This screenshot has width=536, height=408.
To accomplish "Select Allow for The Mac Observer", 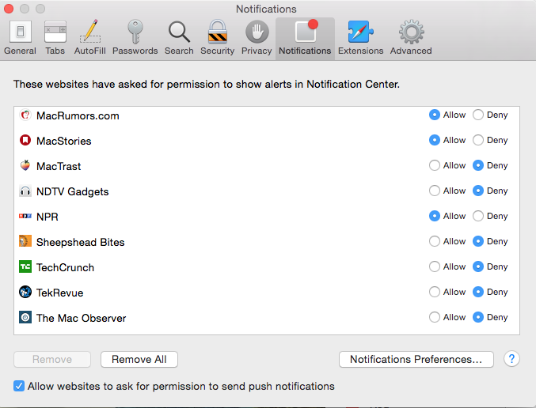I will point(435,317).
